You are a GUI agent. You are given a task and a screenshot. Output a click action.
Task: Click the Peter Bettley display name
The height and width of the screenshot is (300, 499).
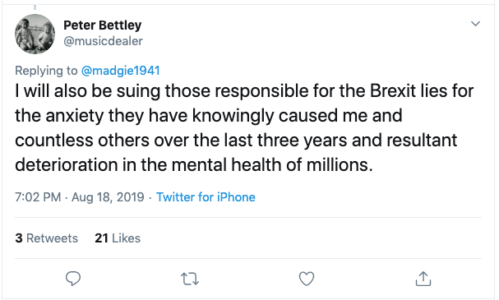pyautogui.click(x=103, y=25)
